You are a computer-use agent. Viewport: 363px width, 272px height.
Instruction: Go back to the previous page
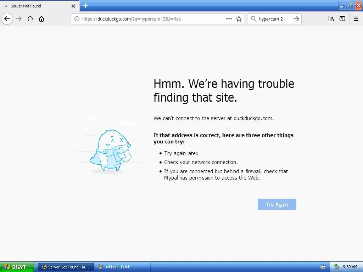pos(7,19)
